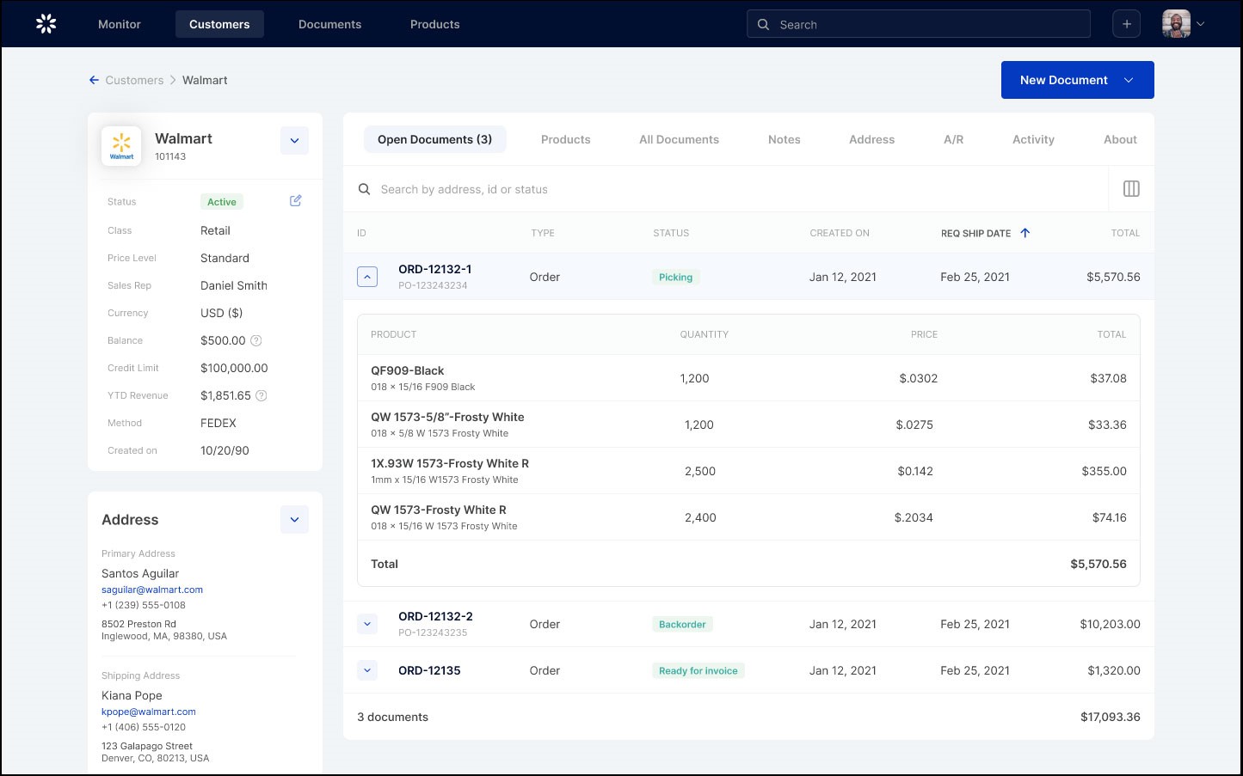Screen dimensions: 1243x776
Task: Open the app home via the logo icon
Action: point(45,23)
